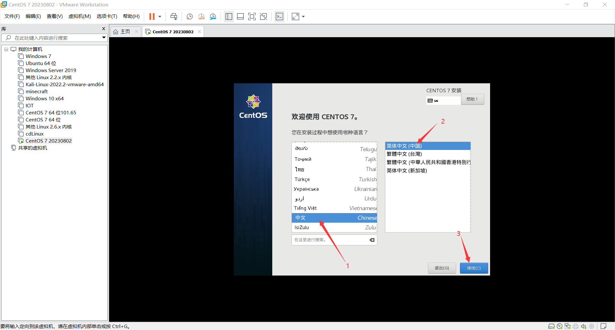This screenshot has width=615, height=330.
Task: Select IsiZulu Zulu language
Action: click(334, 227)
